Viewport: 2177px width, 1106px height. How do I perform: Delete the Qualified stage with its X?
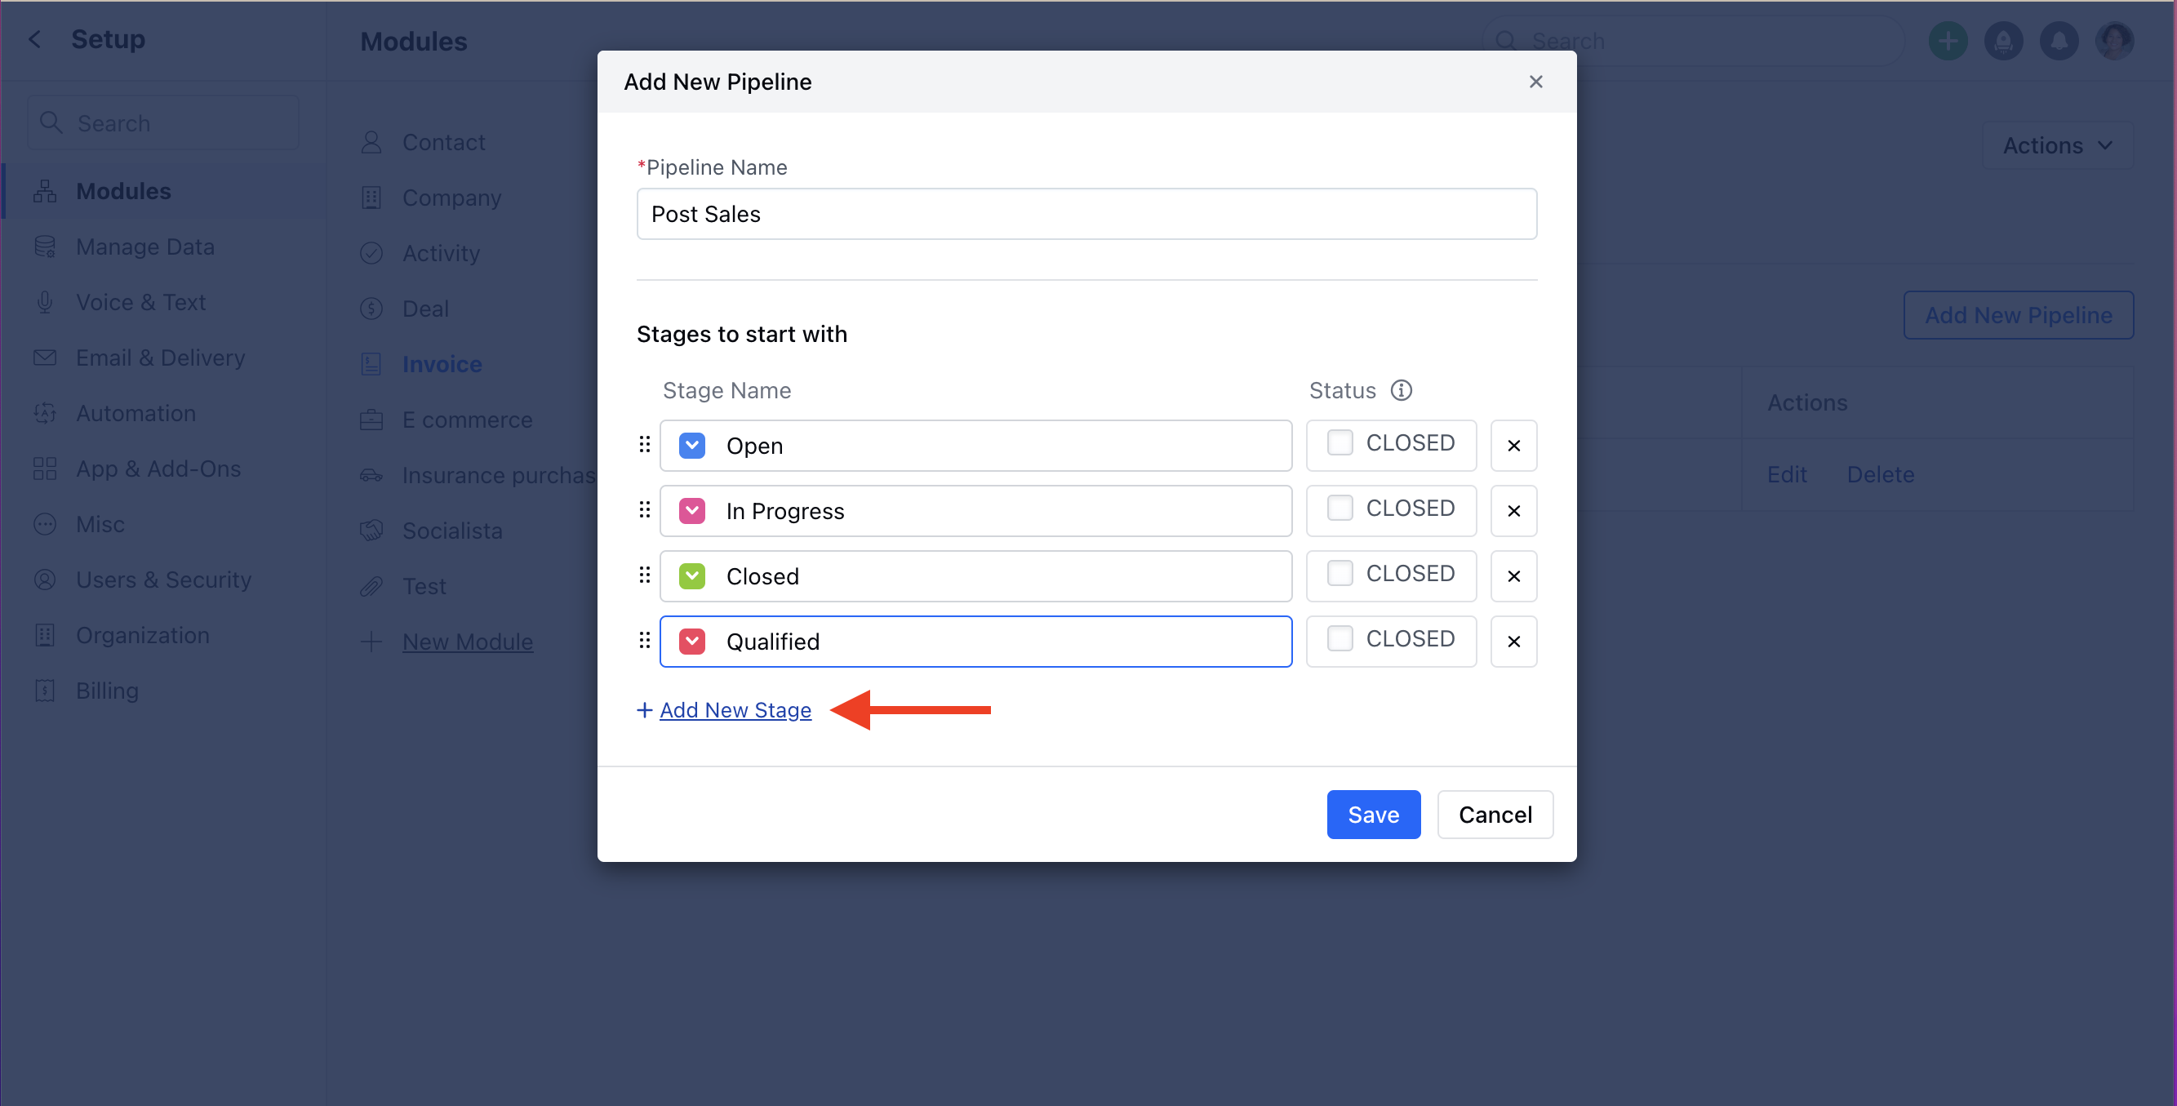click(1513, 642)
